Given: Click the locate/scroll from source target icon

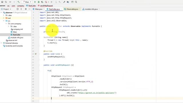Looking at the screenshot, I should coord(17,9).
